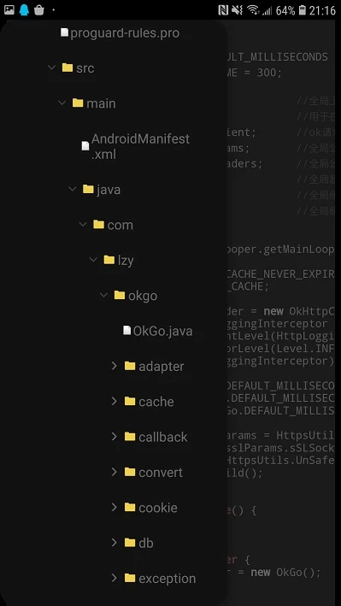The height and width of the screenshot is (606, 341).
Task: Collapse the main folder chevron
Action: coord(62,103)
